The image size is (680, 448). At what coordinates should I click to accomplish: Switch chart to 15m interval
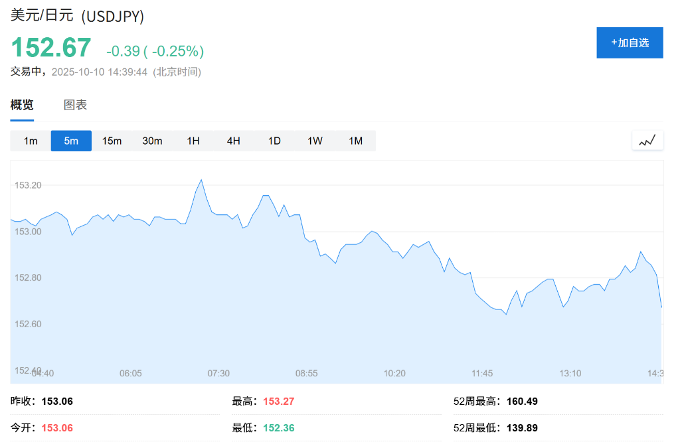(112, 141)
